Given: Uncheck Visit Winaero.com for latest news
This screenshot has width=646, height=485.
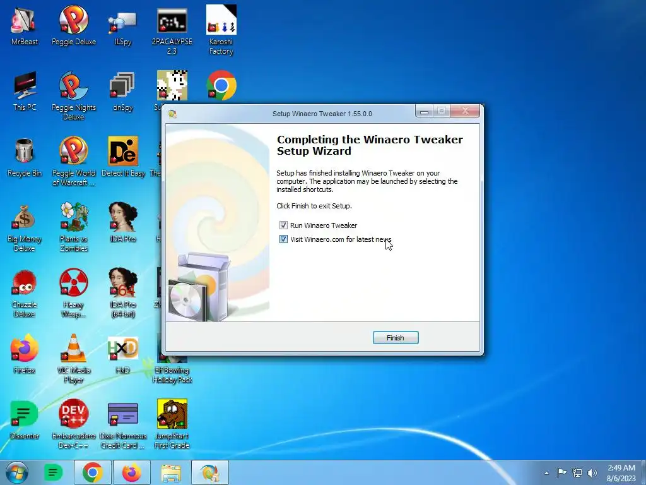Looking at the screenshot, I should coord(283,239).
